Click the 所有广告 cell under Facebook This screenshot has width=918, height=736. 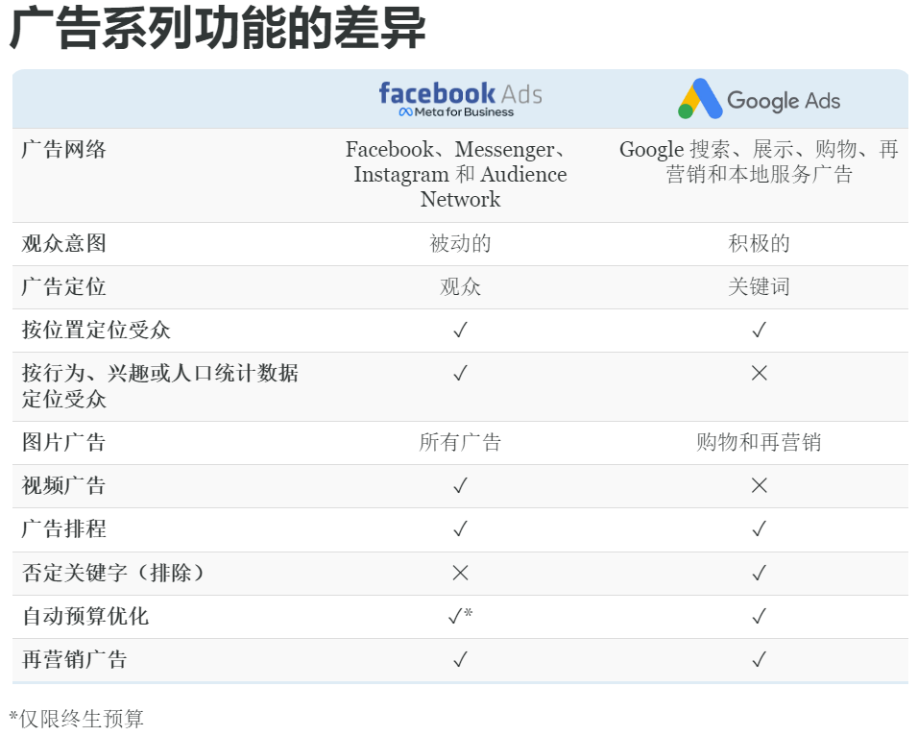tap(460, 442)
